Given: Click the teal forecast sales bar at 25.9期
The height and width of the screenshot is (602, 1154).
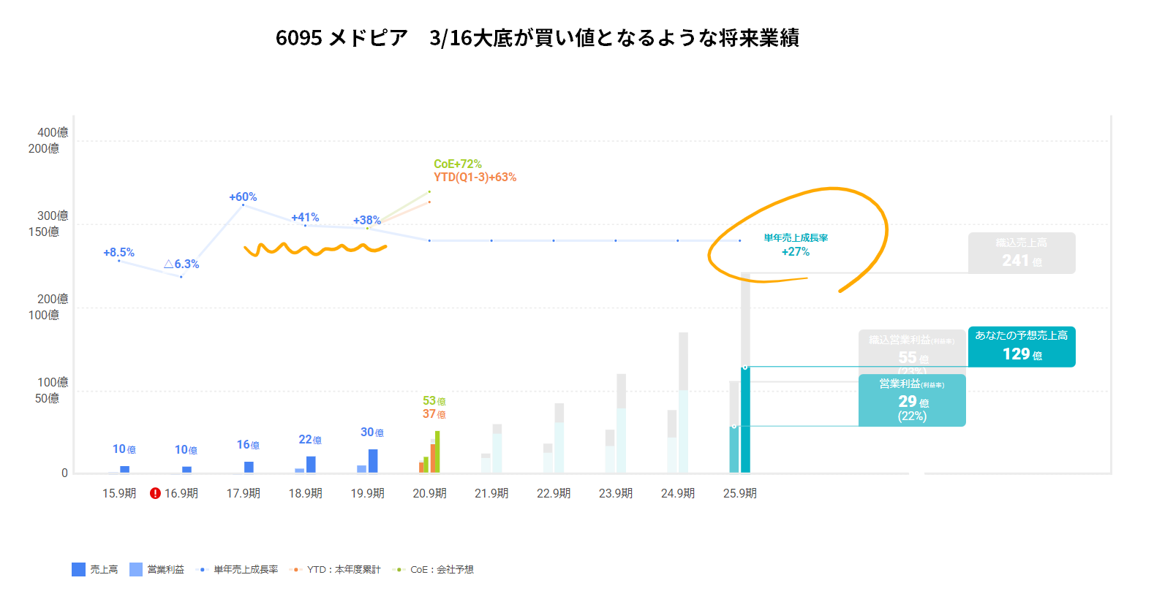Looking at the screenshot, I should pyautogui.click(x=745, y=420).
